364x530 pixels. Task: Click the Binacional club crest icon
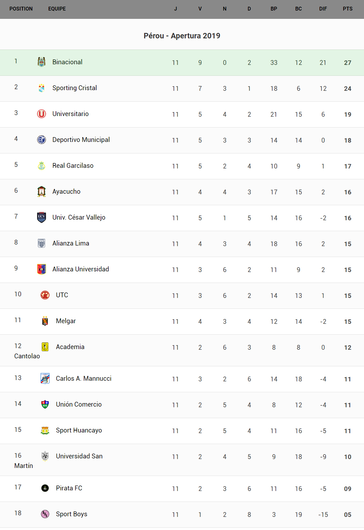pos(42,62)
